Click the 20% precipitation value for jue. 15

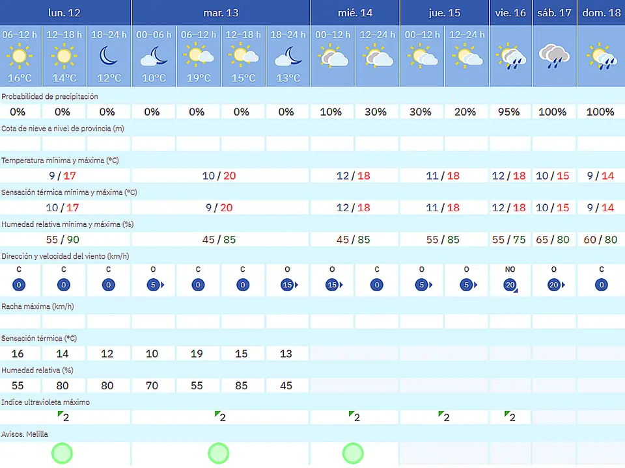465,112
